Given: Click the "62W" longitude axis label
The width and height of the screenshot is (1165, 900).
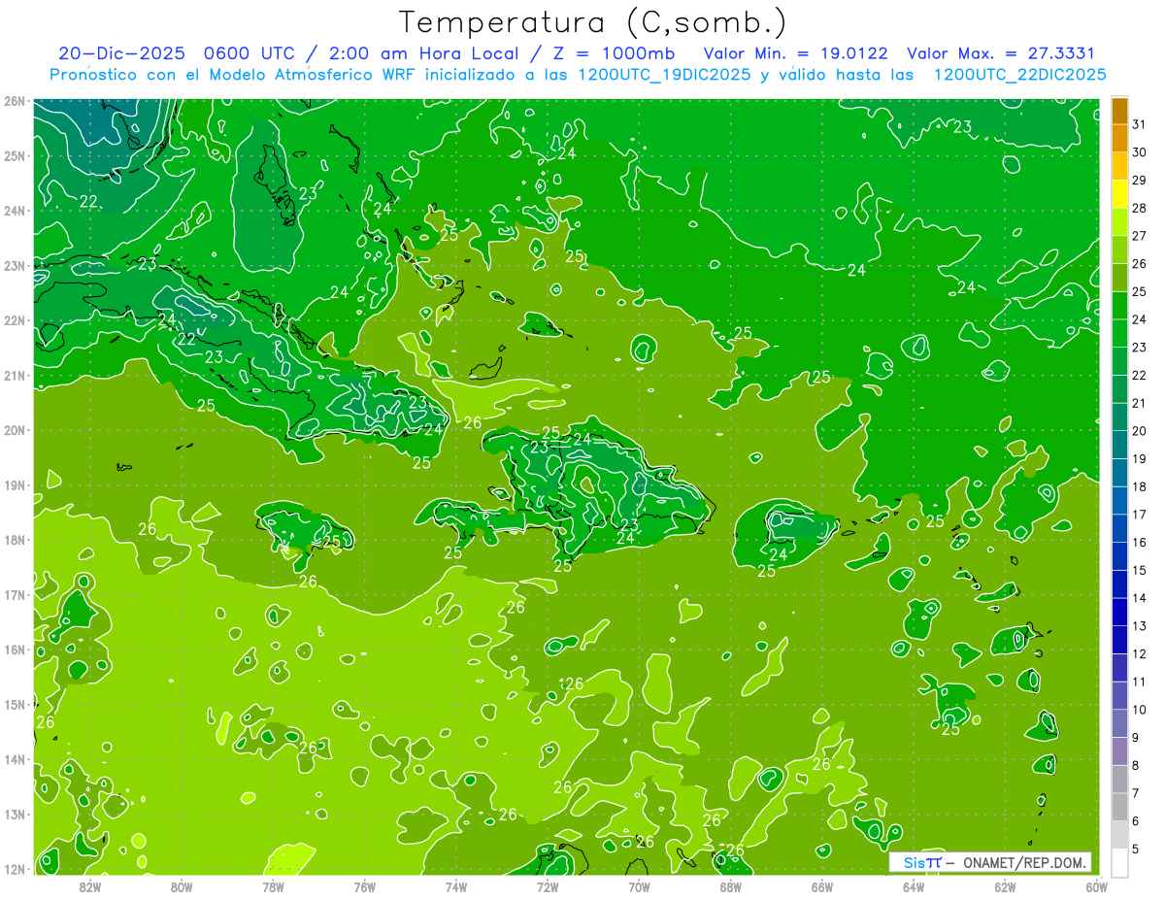Looking at the screenshot, I should coord(1006,886).
